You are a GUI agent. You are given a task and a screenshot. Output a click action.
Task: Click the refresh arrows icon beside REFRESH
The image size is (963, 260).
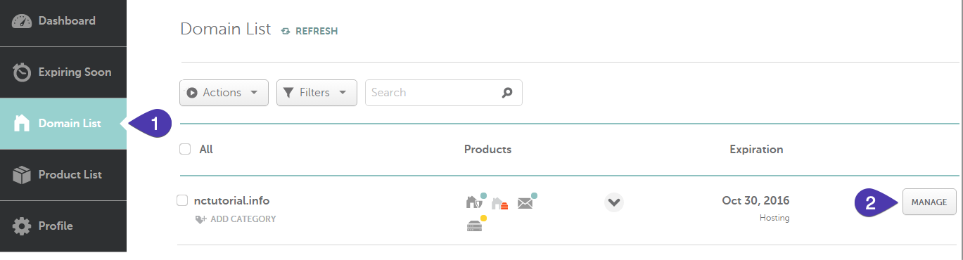[286, 31]
